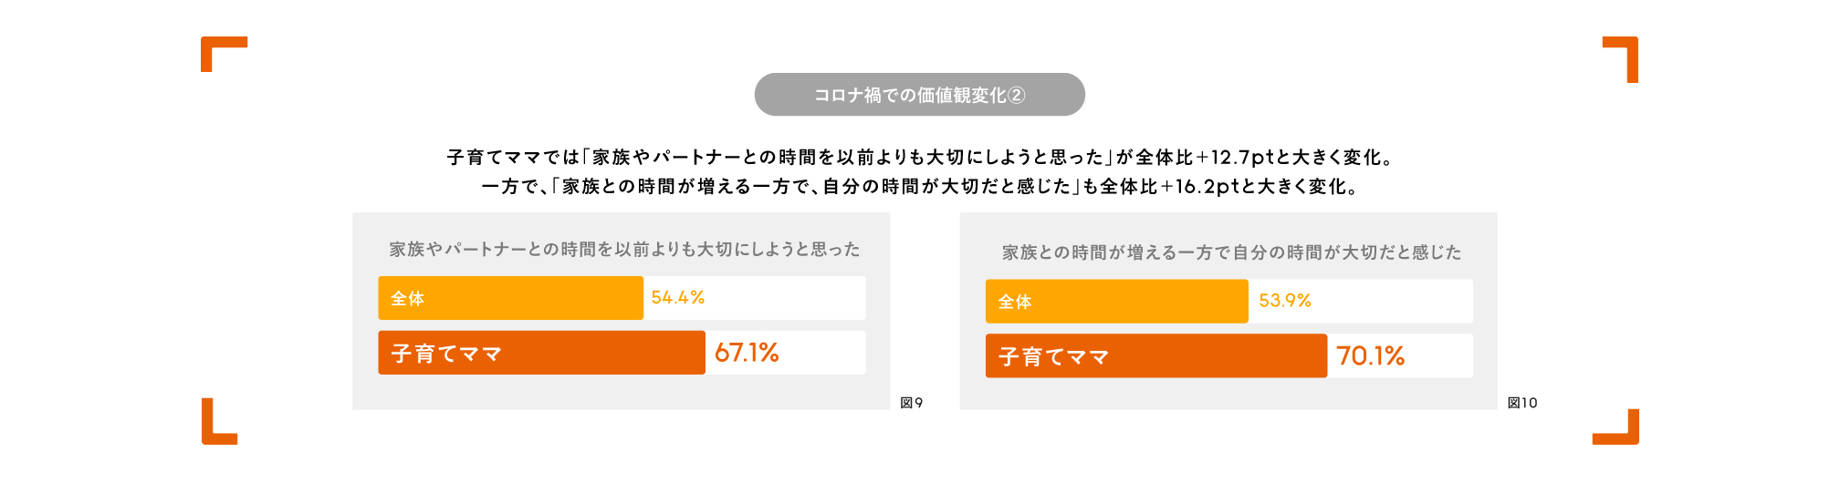Image resolution: width=1840 pixels, height=483 pixels.
Task: Click the 自分の時間が大切だと感じた chart heading
Action: point(1231,252)
